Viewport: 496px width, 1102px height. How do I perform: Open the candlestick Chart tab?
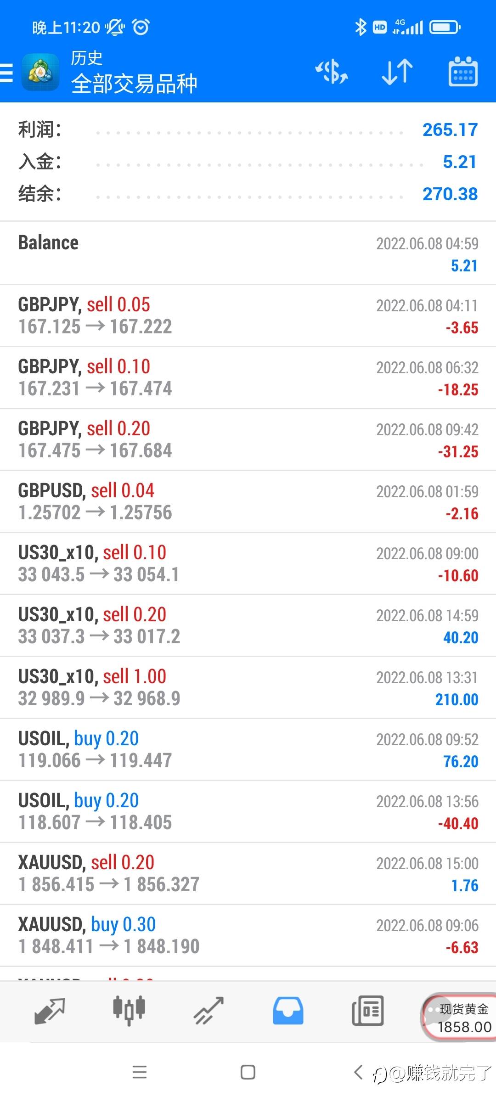(129, 1011)
